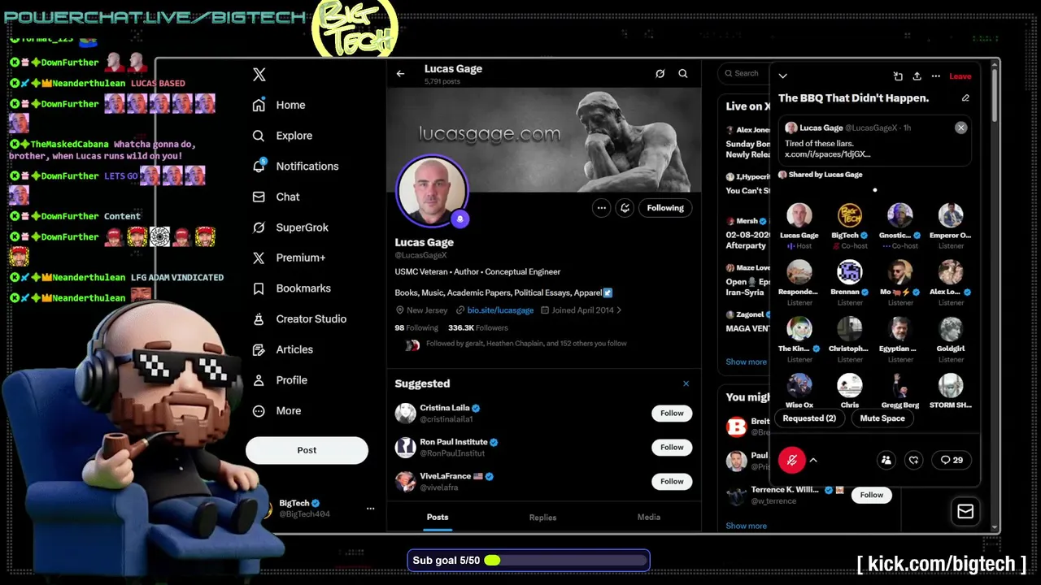Viewport: 1041px width, 585px height.
Task: Select the BigTech co-host avatar in Space
Action: click(x=850, y=215)
